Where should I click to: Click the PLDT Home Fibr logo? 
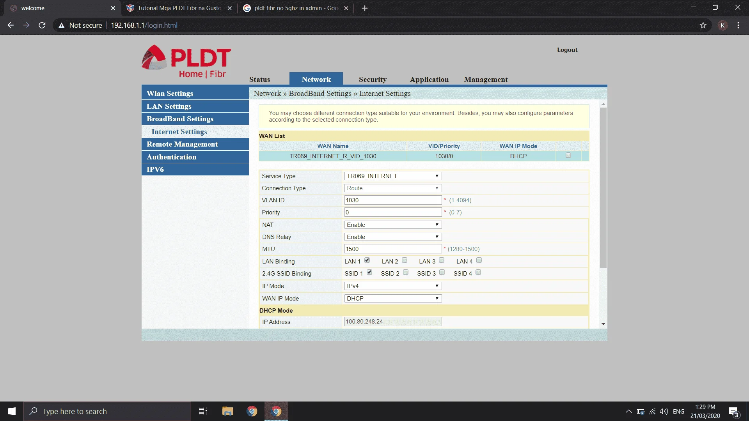pos(186,61)
